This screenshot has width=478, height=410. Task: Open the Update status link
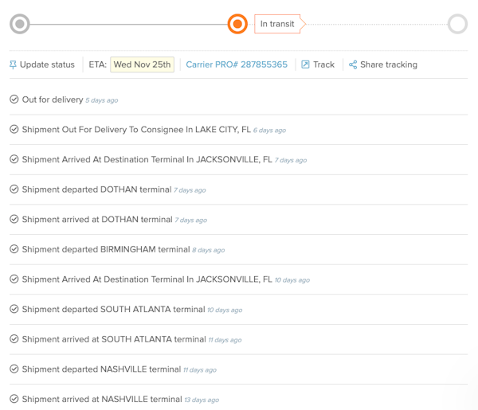[47, 64]
